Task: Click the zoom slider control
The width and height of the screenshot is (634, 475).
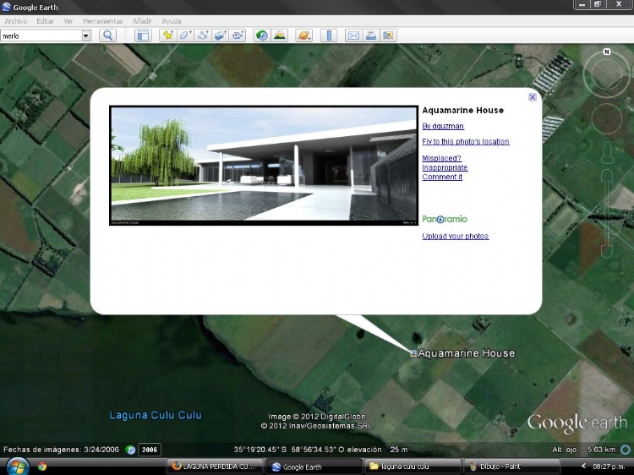Action: pyautogui.click(x=607, y=214)
